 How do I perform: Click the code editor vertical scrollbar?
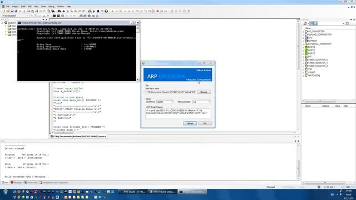[x=298, y=76]
